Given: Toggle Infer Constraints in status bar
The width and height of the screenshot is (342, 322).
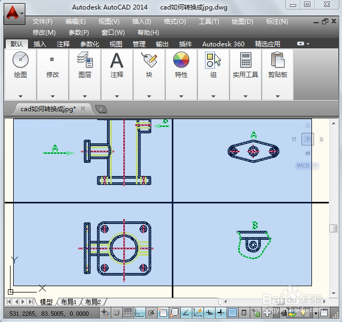Looking at the screenshot, I should tap(105, 313).
